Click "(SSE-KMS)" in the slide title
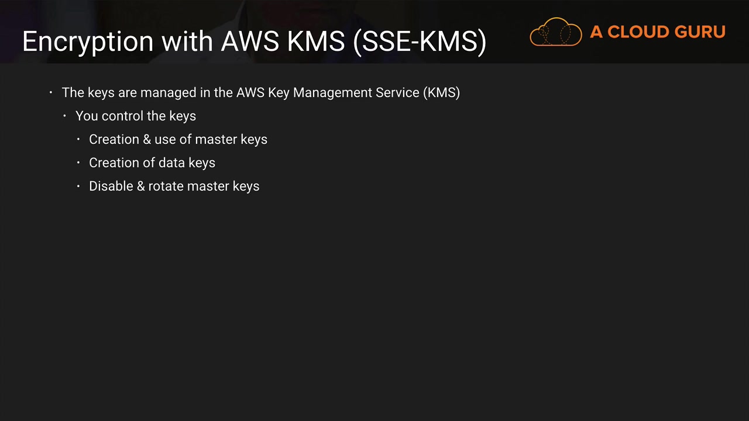Viewport: 749px width, 421px height. (420, 42)
